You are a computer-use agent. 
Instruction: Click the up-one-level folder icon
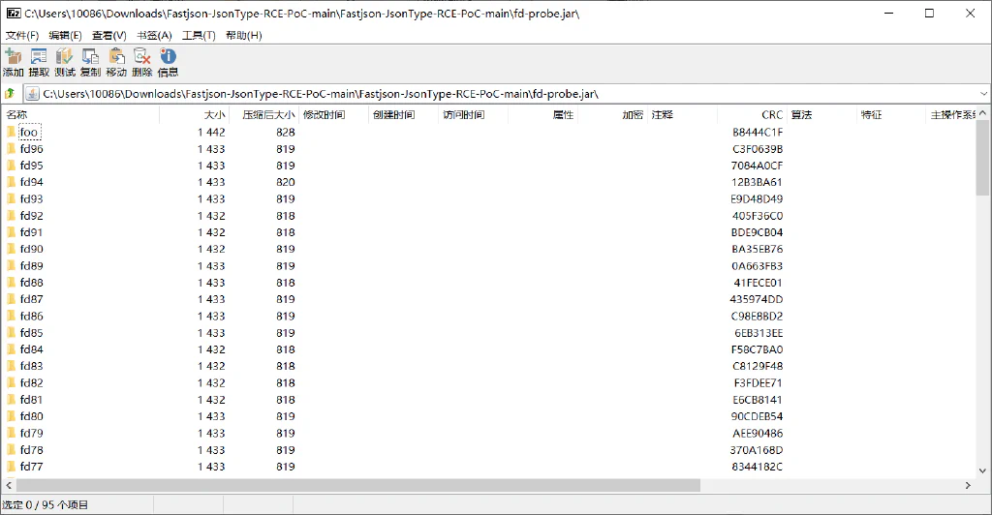coord(10,94)
